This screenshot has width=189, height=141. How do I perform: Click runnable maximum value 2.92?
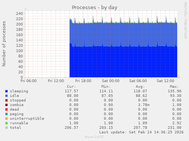click(x=177, y=123)
